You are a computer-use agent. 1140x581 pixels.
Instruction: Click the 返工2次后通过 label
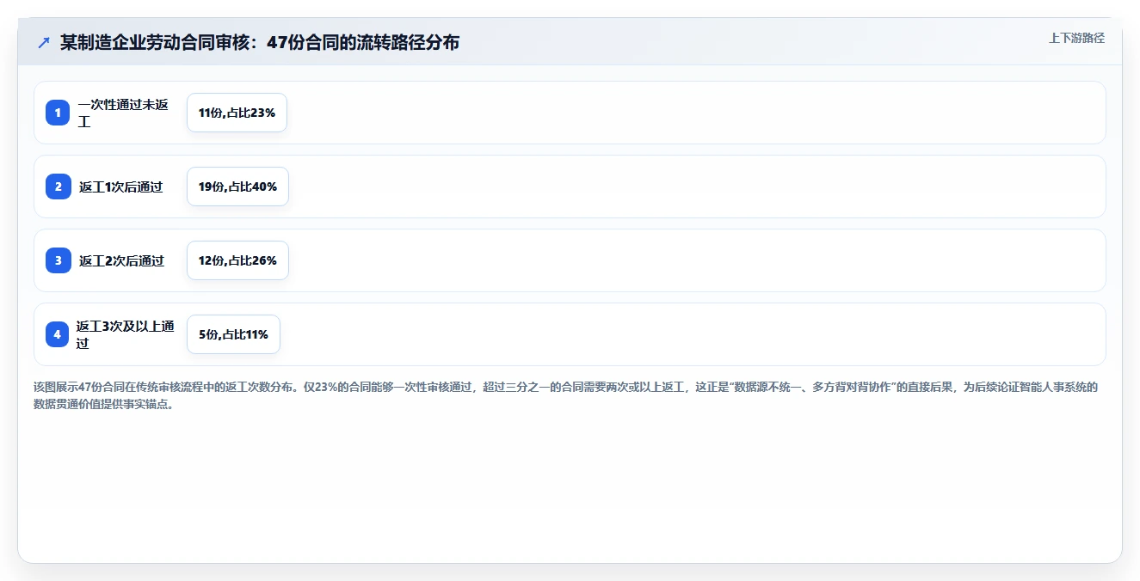coord(122,260)
